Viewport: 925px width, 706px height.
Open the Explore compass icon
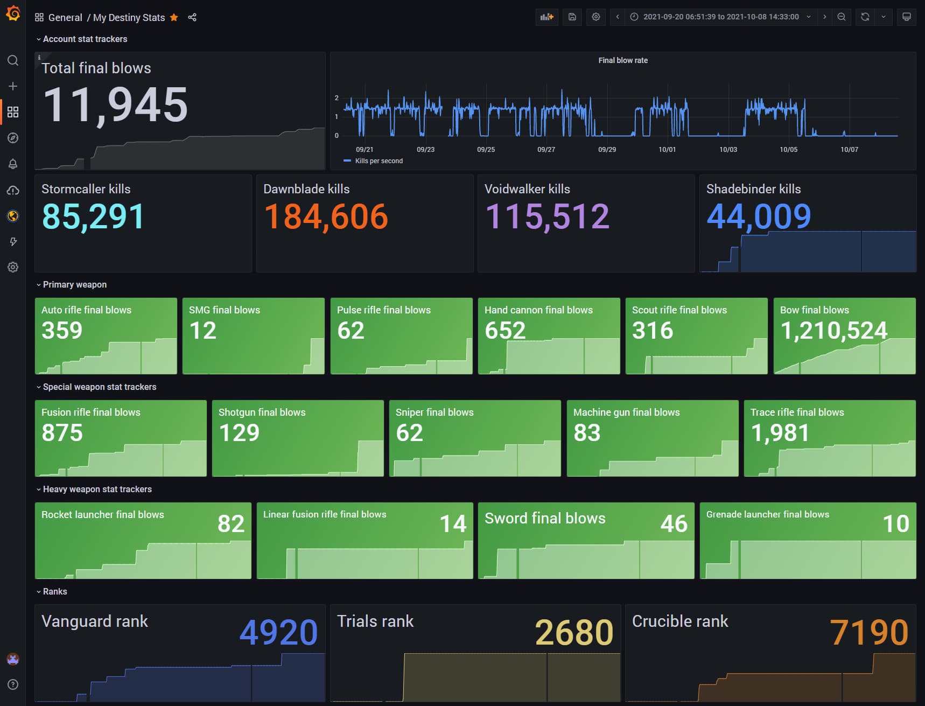(13, 138)
